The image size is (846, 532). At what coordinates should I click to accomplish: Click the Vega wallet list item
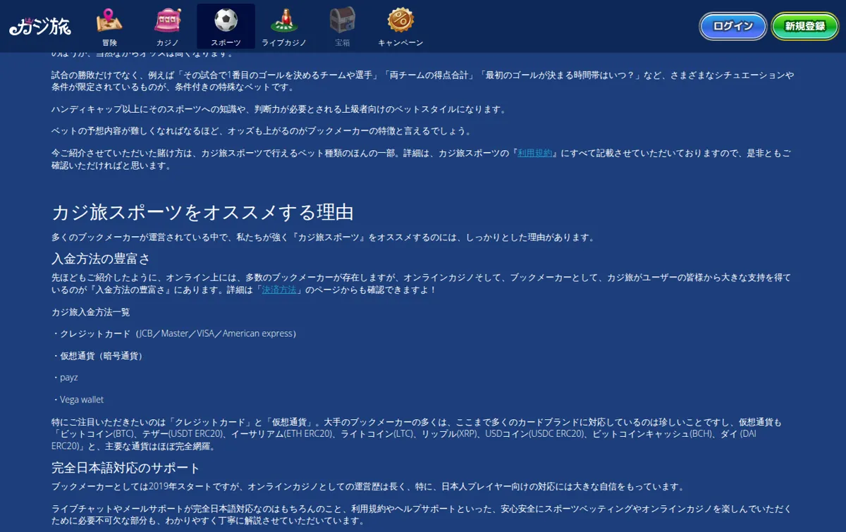click(x=78, y=400)
